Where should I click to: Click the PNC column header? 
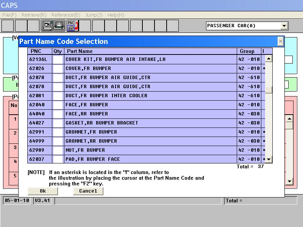pos(40,51)
